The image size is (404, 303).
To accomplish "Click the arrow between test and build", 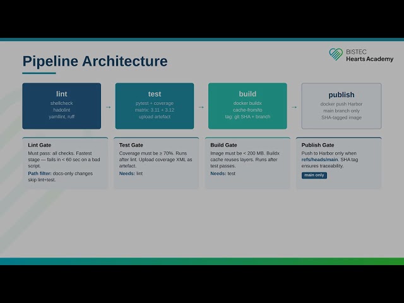I will (x=201, y=107).
